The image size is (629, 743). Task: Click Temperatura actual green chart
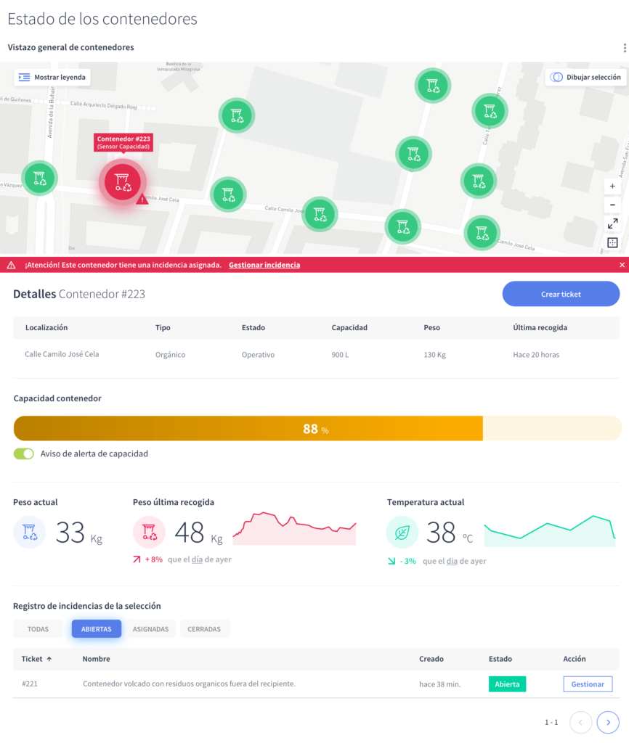[x=551, y=530]
